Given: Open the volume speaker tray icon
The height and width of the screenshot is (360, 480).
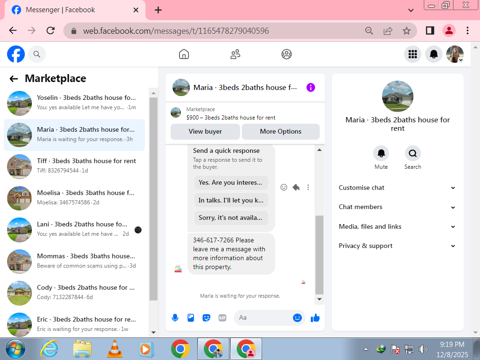Looking at the screenshot, I should click(423, 349).
